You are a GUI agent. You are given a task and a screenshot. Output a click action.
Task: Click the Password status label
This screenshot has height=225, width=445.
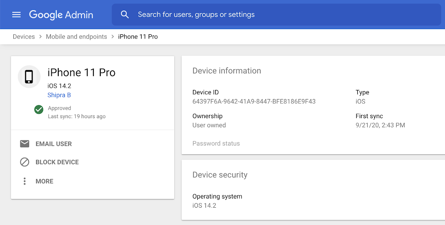coord(216,143)
